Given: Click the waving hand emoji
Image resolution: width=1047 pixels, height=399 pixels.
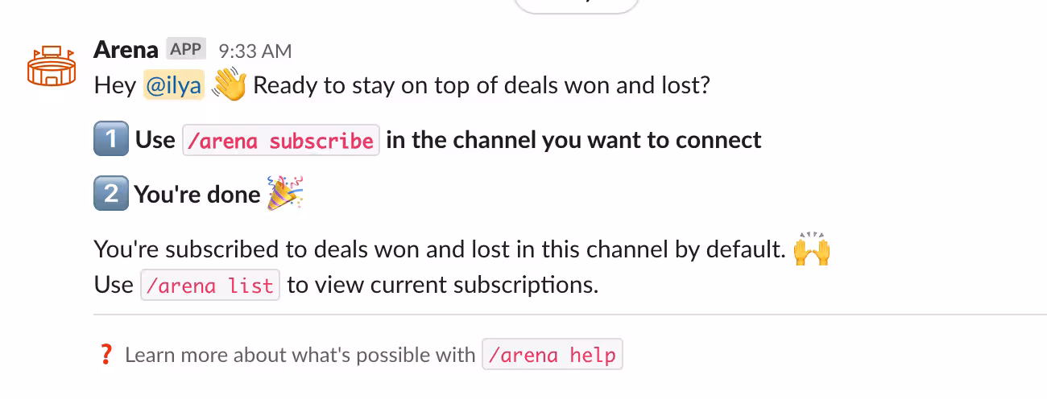Looking at the screenshot, I should tap(229, 84).
